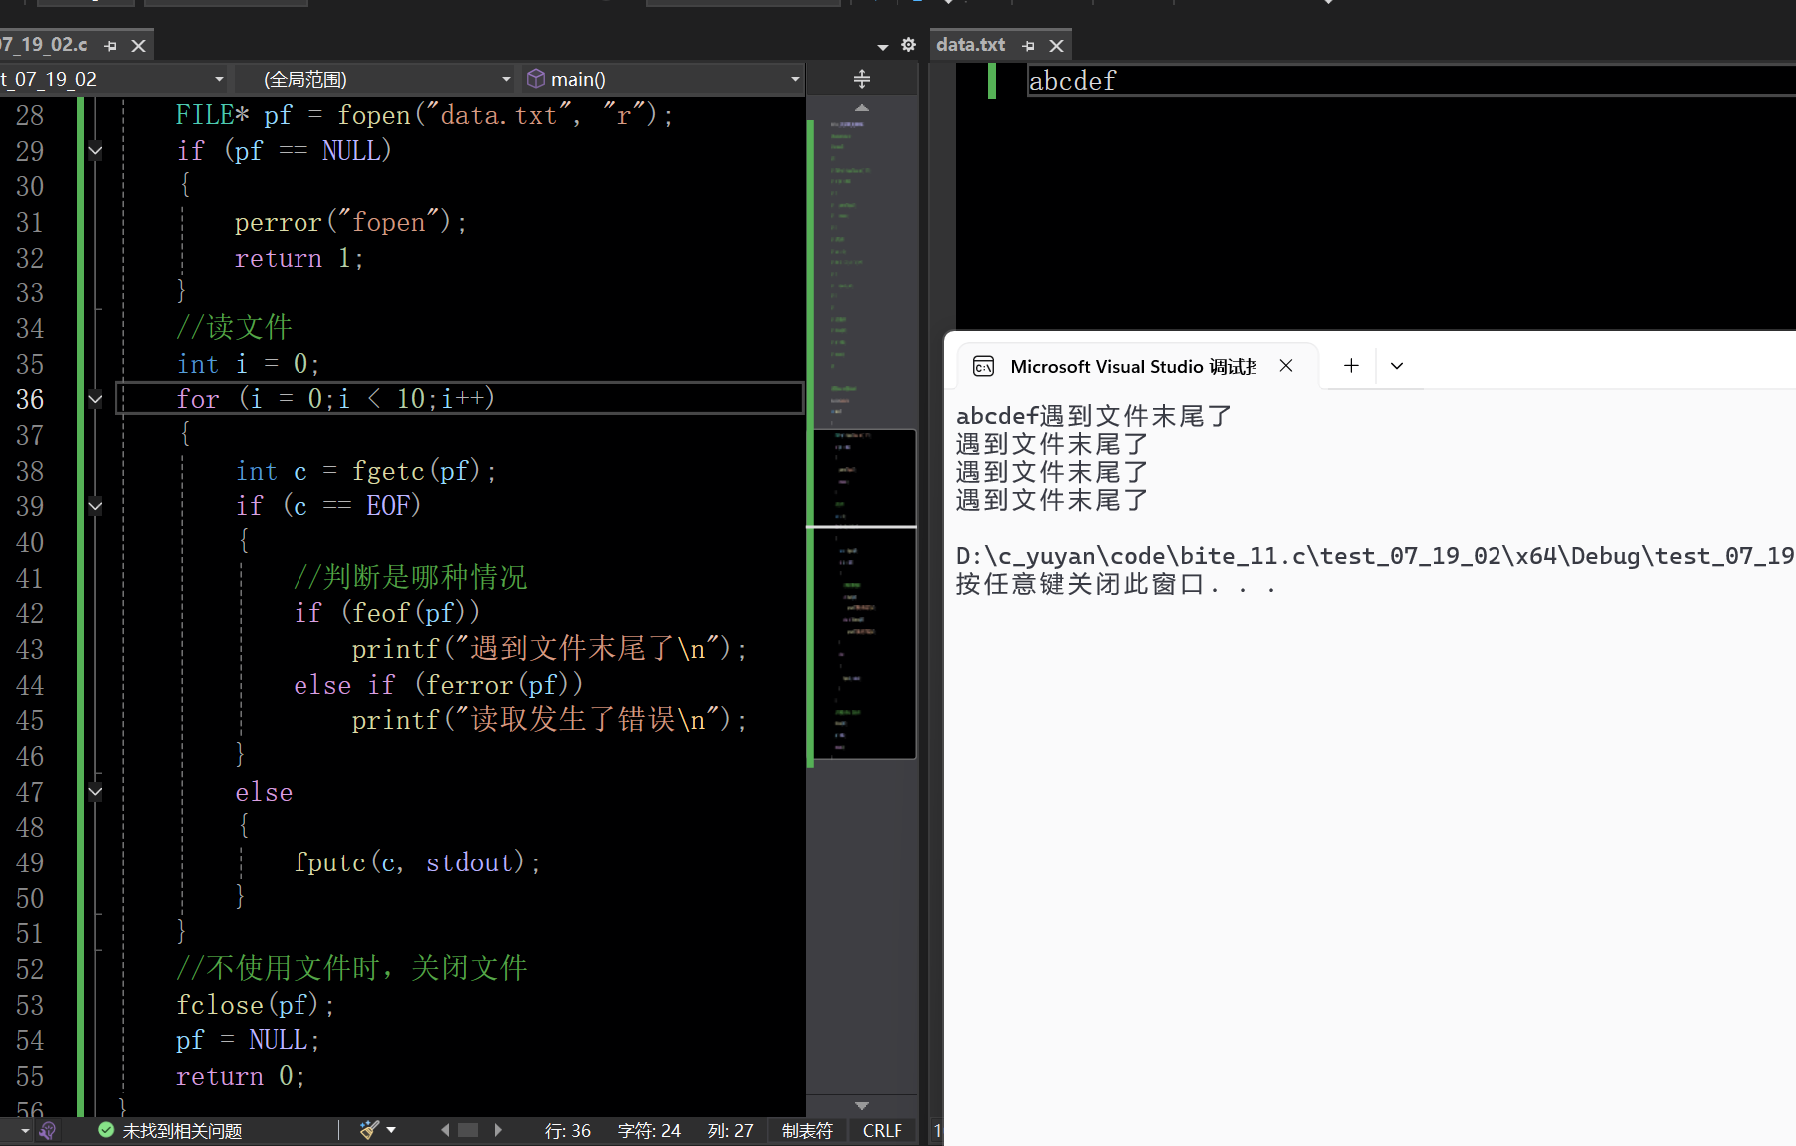The image size is (1796, 1146).
Task: Click the 按任意键关闭此窗口 prompt text
Action: (x=1116, y=584)
